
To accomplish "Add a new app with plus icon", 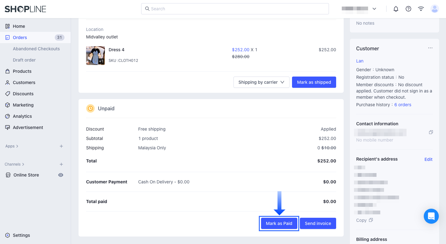I will point(61,146).
